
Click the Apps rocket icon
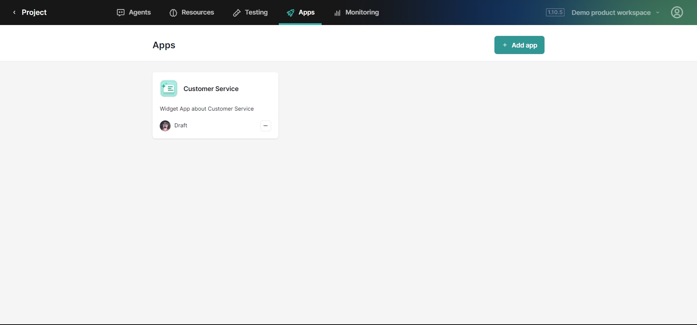pos(290,13)
